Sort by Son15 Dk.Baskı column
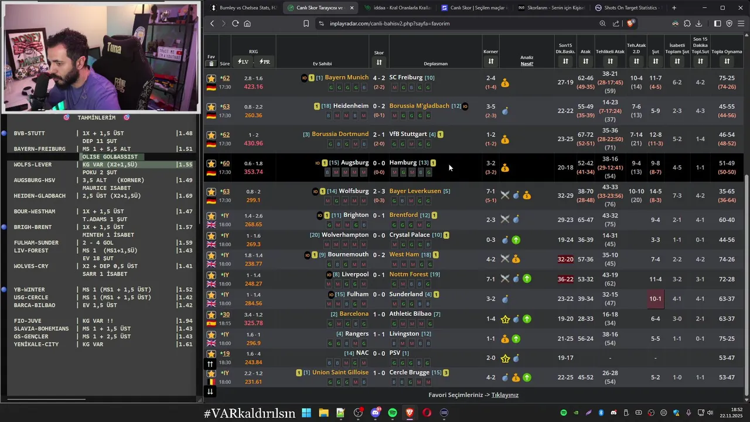 565,62
